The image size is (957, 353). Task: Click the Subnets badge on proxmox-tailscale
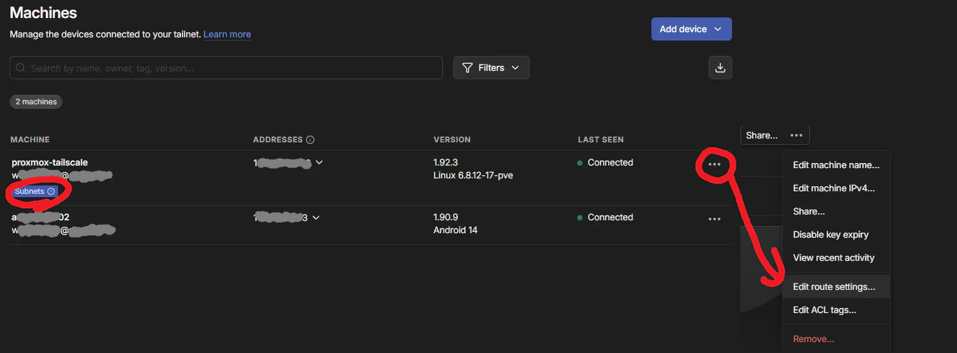[x=35, y=191]
